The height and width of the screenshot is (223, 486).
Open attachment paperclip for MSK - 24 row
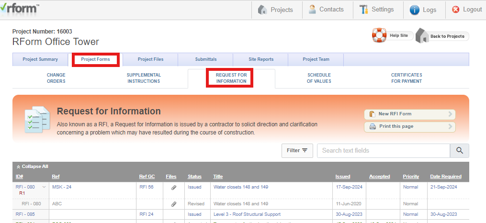174,188
